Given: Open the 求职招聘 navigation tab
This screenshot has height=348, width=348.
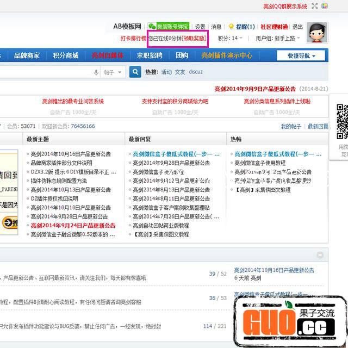Looking at the screenshot, I should [x=149, y=55].
